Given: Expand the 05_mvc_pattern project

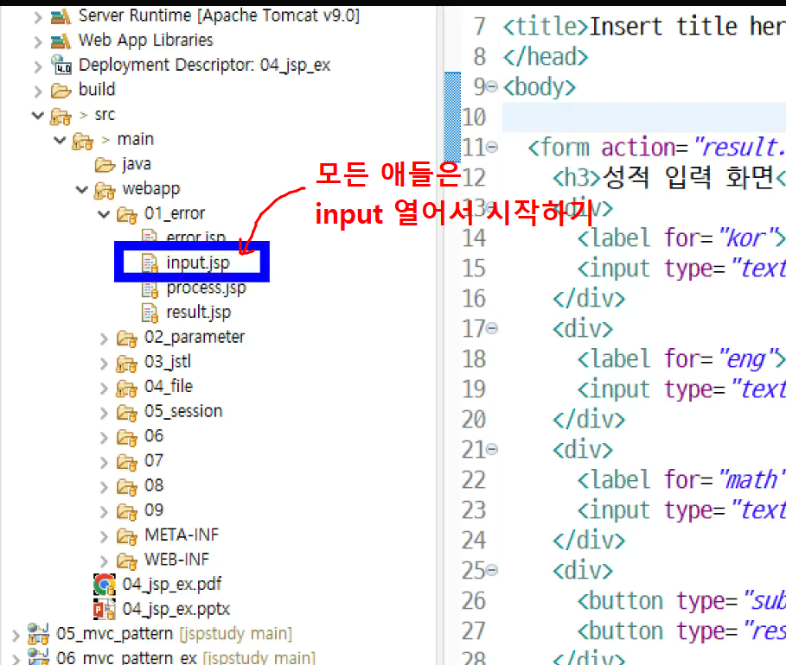Looking at the screenshot, I should tap(16, 636).
